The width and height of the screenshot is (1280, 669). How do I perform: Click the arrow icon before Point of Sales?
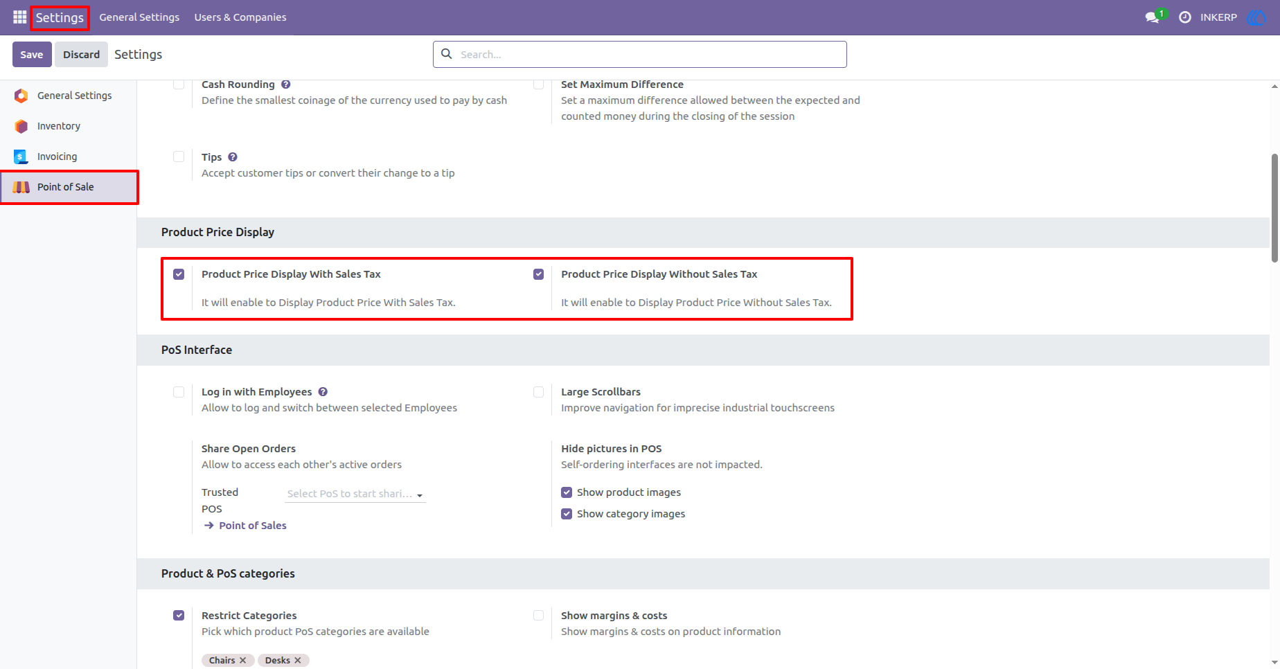pos(209,526)
